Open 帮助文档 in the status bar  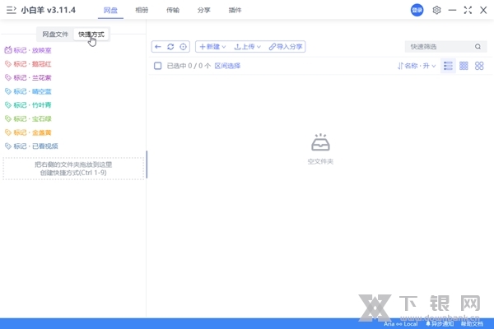pos(472,323)
